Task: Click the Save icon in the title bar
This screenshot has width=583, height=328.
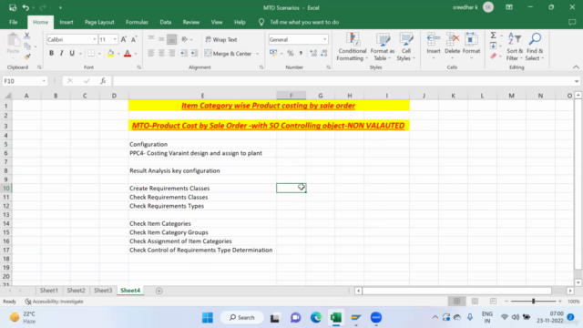Action: 13,7
